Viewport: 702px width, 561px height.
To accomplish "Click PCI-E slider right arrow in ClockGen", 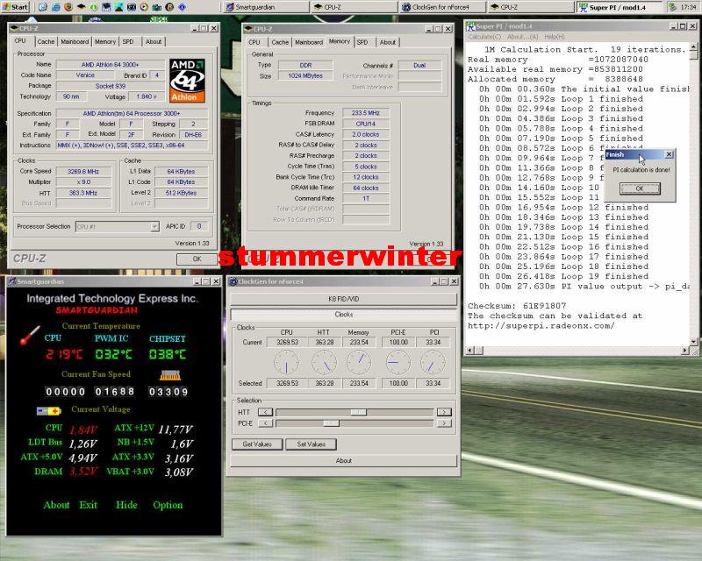I will [444, 423].
